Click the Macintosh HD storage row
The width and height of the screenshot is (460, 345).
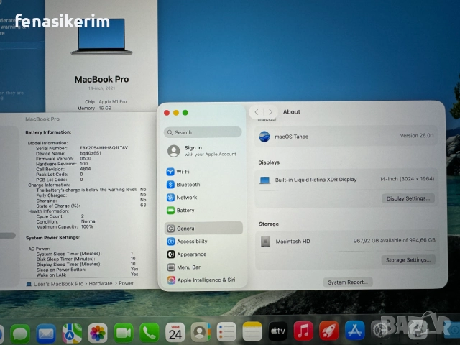346,241
